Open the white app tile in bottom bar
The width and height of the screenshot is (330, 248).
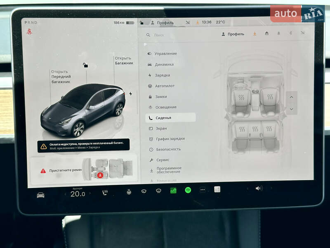pyautogui.click(x=217, y=189)
